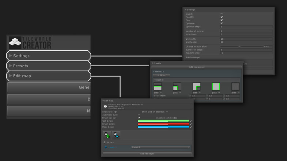The image size is (287, 161).
Task: Click the Layers stack icon
Action: coord(105,142)
